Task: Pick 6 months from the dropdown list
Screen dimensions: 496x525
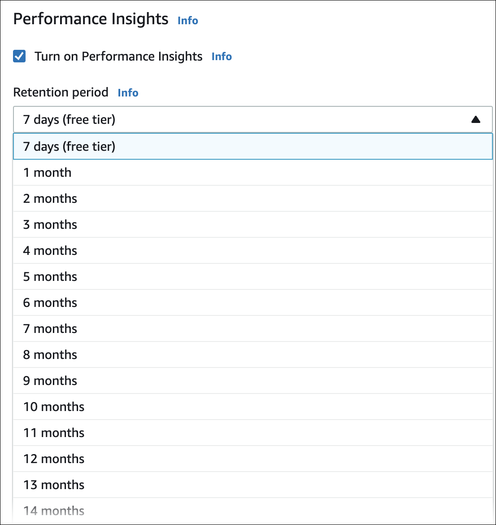Action: coord(50,302)
